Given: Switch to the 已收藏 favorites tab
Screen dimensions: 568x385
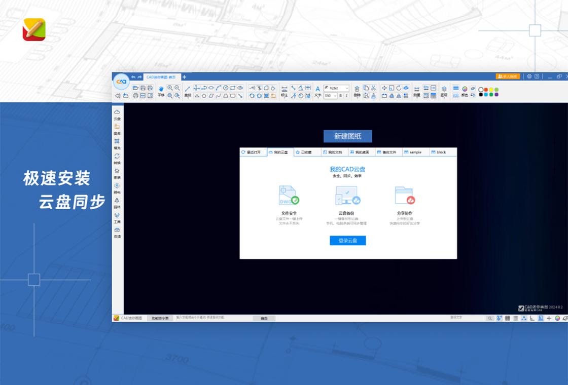Looking at the screenshot, I should [x=307, y=152].
